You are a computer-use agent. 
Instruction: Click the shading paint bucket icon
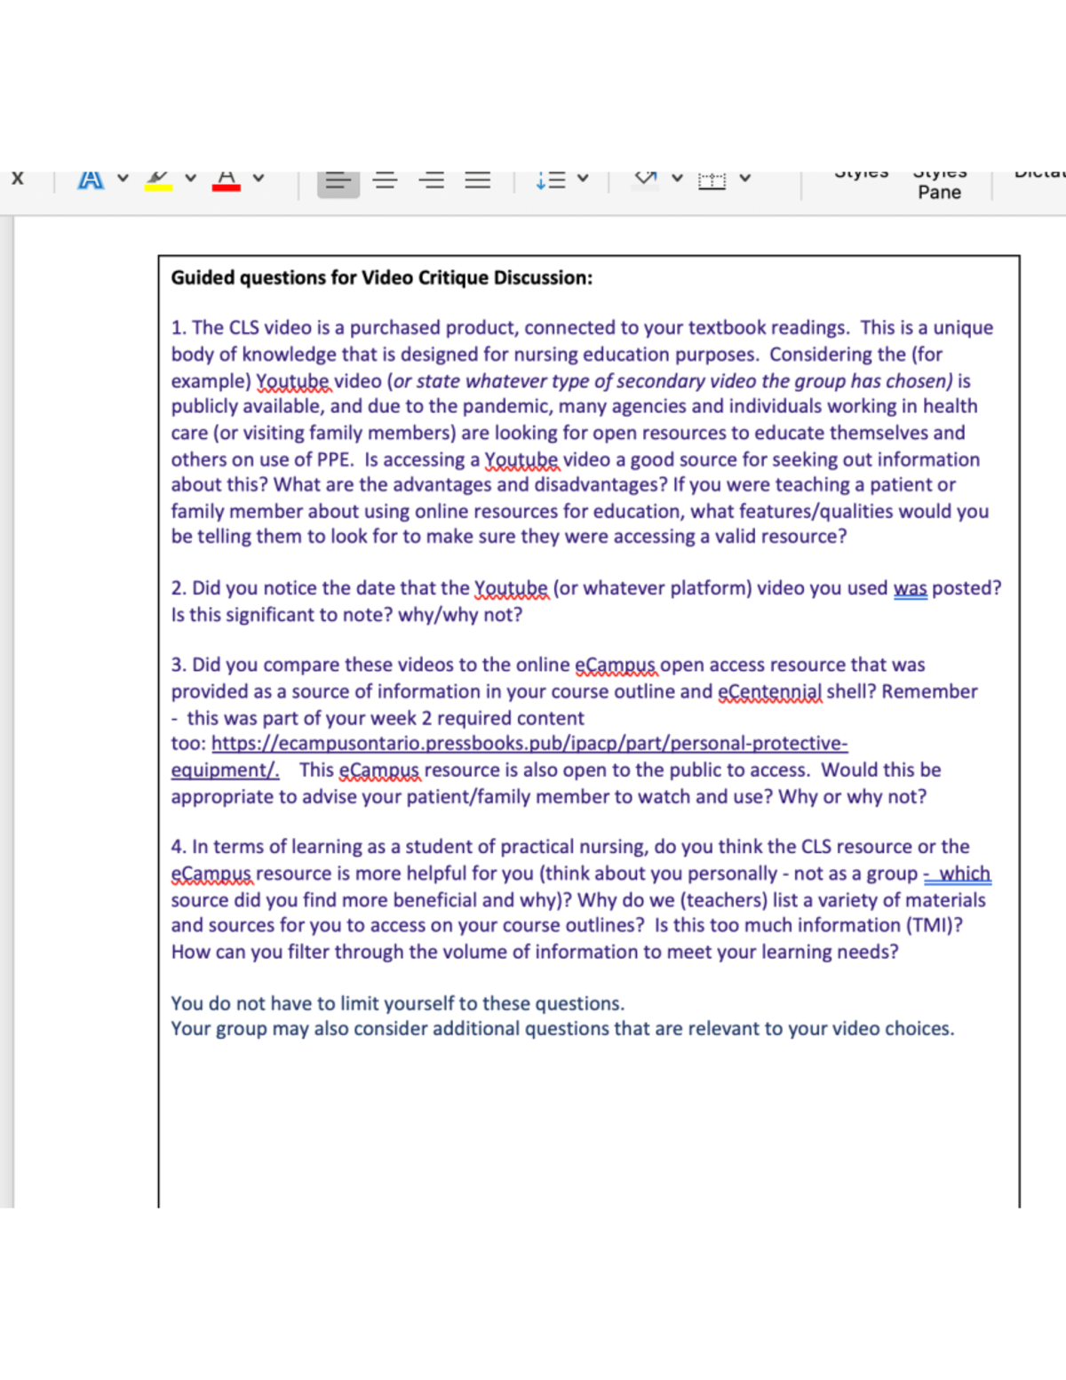pos(646,179)
